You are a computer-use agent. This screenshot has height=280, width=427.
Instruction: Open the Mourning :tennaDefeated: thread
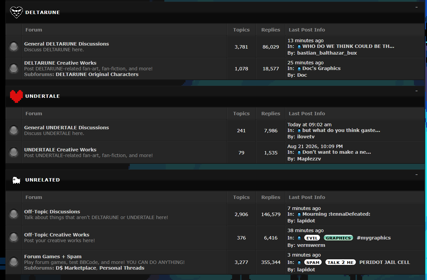(x=336, y=214)
